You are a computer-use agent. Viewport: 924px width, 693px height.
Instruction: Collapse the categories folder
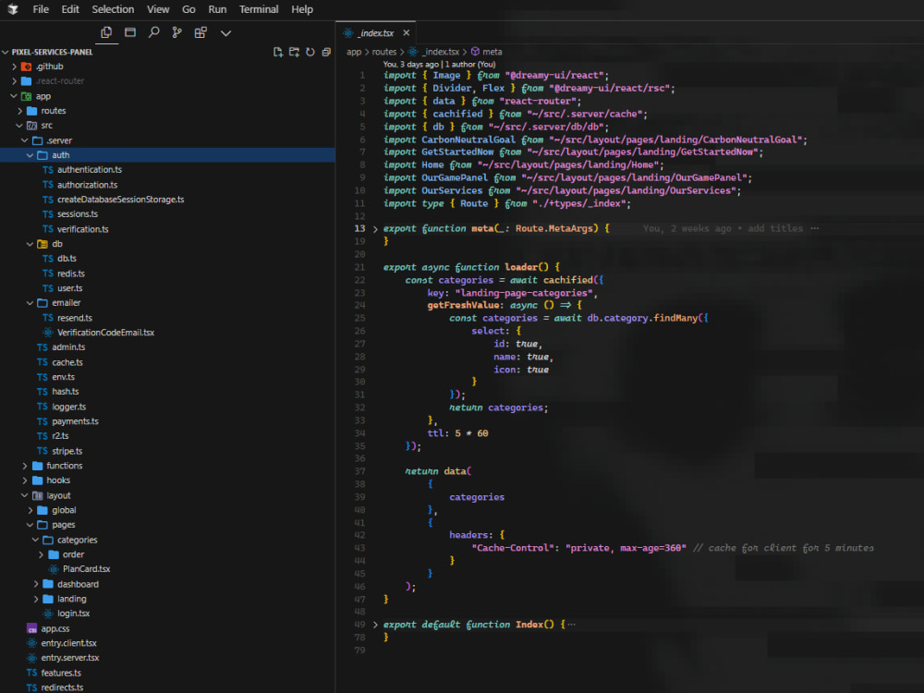click(35, 540)
